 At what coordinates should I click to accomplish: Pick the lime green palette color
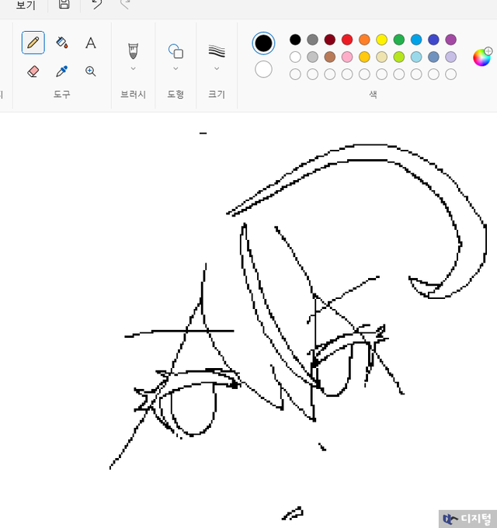[x=399, y=57]
